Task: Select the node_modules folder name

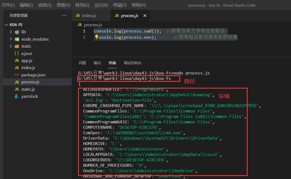Action: 35,39
